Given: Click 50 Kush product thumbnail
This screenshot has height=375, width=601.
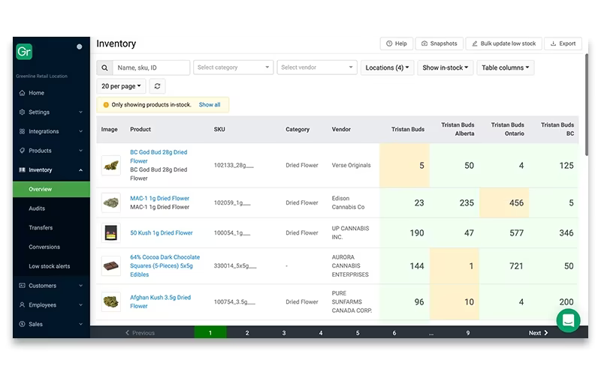Looking at the screenshot, I should (110, 232).
